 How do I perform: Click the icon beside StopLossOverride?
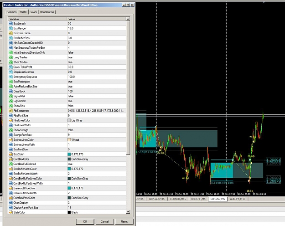point(11,72)
